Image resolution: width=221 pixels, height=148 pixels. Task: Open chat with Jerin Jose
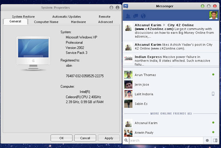point(171,84)
